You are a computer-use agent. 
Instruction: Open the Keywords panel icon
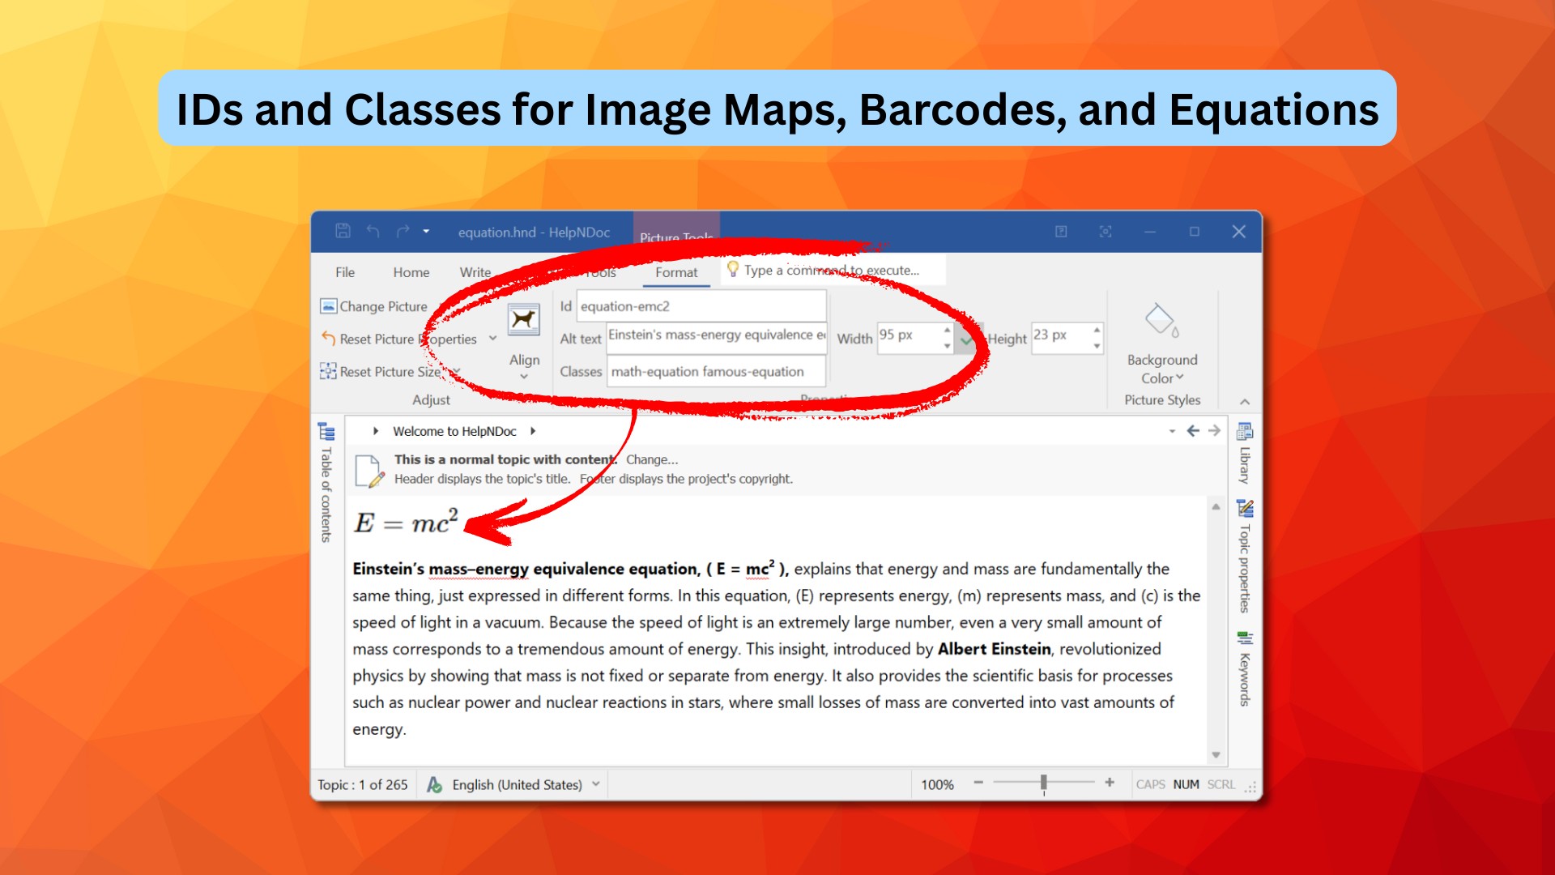tap(1244, 638)
